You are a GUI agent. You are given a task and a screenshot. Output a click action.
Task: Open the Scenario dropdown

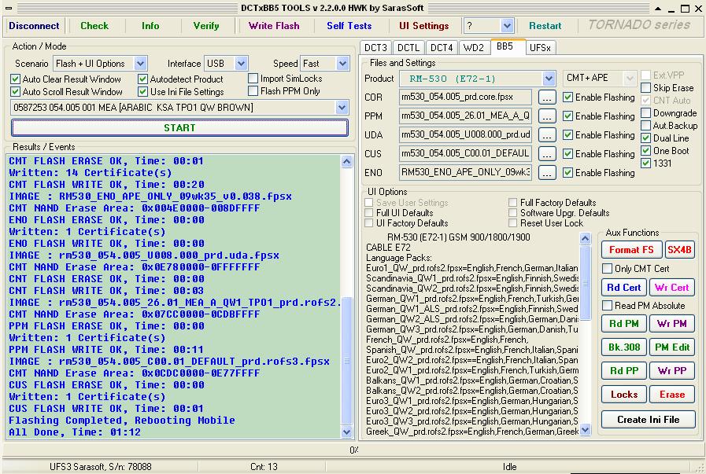coord(140,64)
